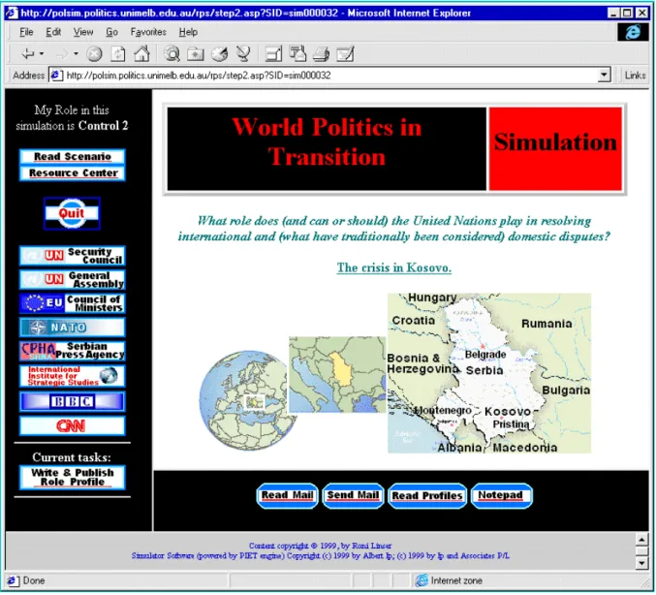
Task: Follow 'The crisis in Kosovo.' link
Action: point(394,267)
